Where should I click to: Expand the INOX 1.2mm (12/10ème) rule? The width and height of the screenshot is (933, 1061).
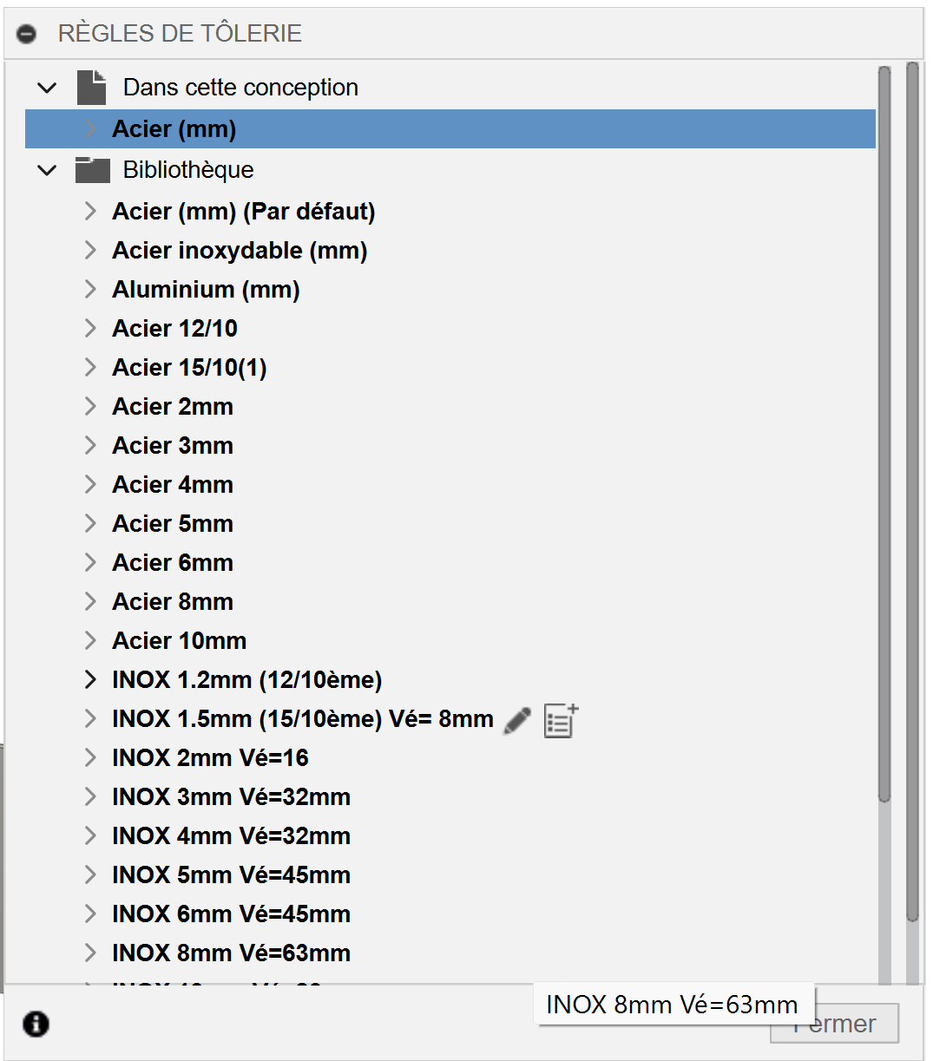[x=90, y=680]
